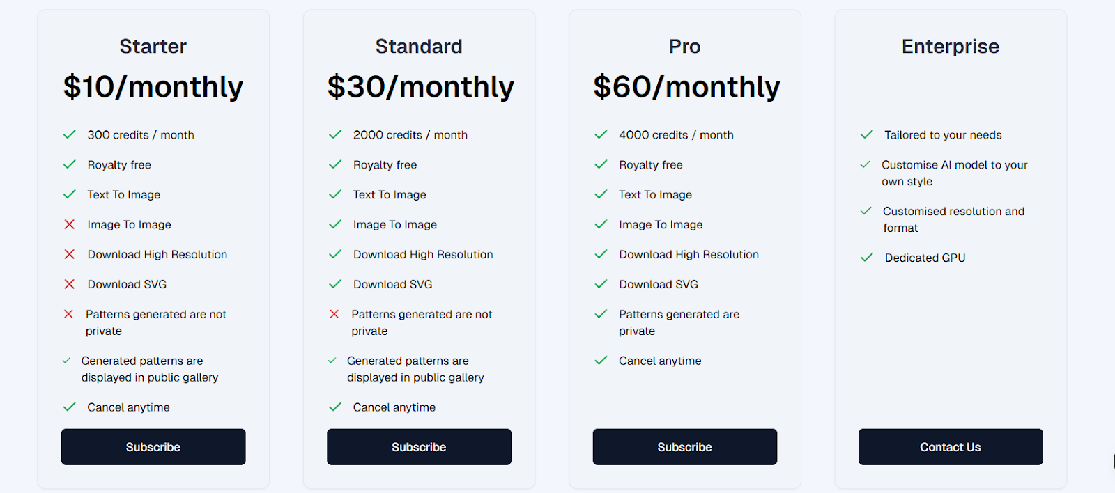Image resolution: width=1115 pixels, height=493 pixels.
Task: Click check mark by Tailored to your needs
Action: click(867, 134)
